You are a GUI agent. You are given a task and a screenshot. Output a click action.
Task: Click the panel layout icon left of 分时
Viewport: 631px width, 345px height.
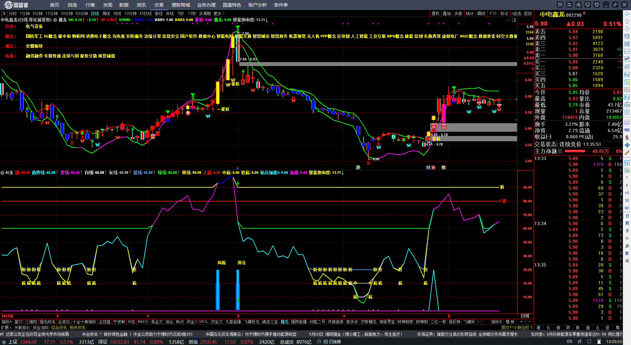(x=3, y=13)
